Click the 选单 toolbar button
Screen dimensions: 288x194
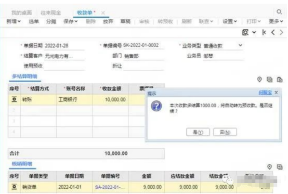point(34,21)
